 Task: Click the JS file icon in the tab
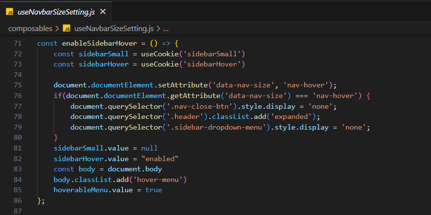point(9,11)
